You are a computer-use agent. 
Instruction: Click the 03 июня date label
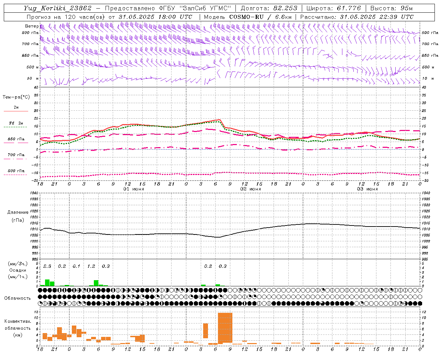point(367,189)
